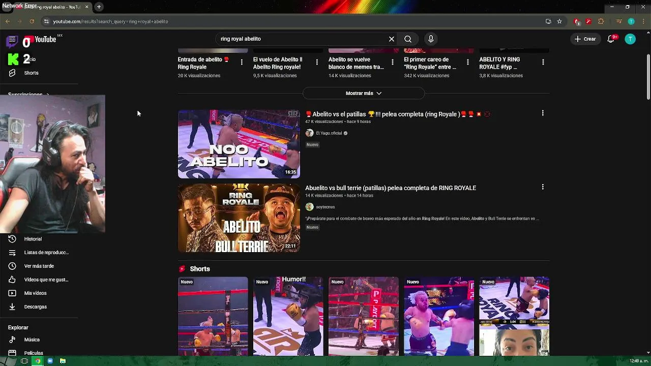Click the page vertical scrollbar thumb
This screenshot has width=651, height=366.
[x=648, y=77]
